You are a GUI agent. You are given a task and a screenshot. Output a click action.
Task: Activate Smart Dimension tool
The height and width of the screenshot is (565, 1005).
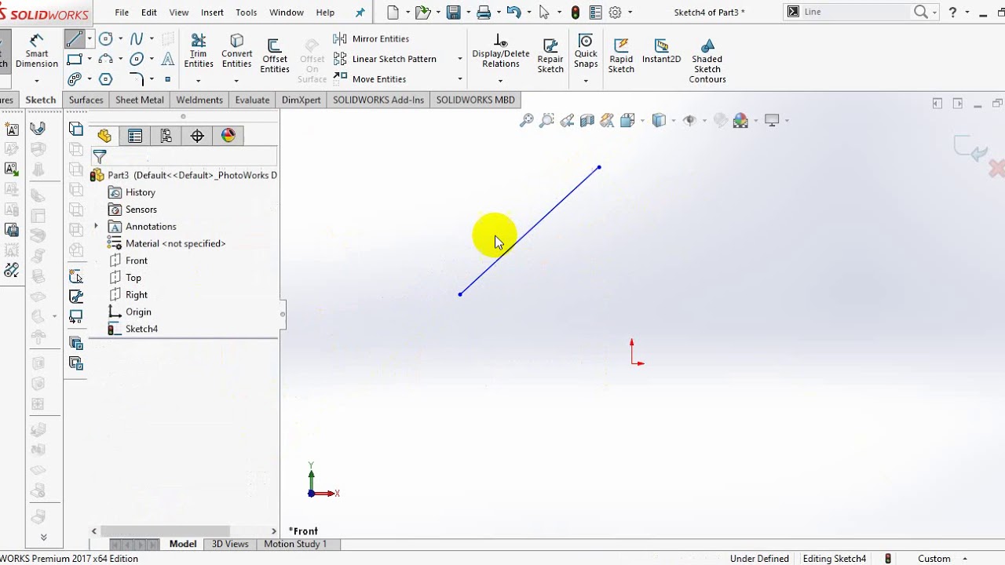click(37, 51)
